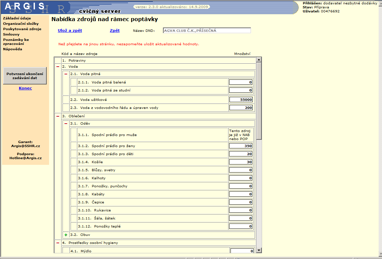Viewport: 382px width, 259px height.
Task: Click the Argis@SSHR.cz garant email
Action: [x=26, y=146]
